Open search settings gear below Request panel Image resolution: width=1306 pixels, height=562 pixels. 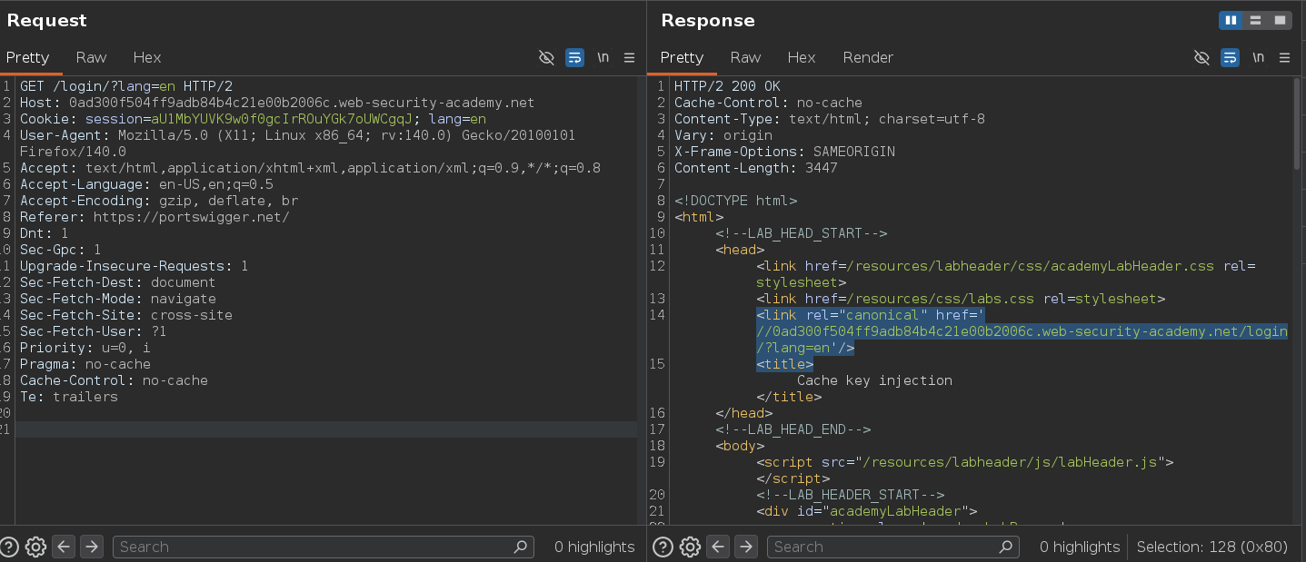(35, 547)
